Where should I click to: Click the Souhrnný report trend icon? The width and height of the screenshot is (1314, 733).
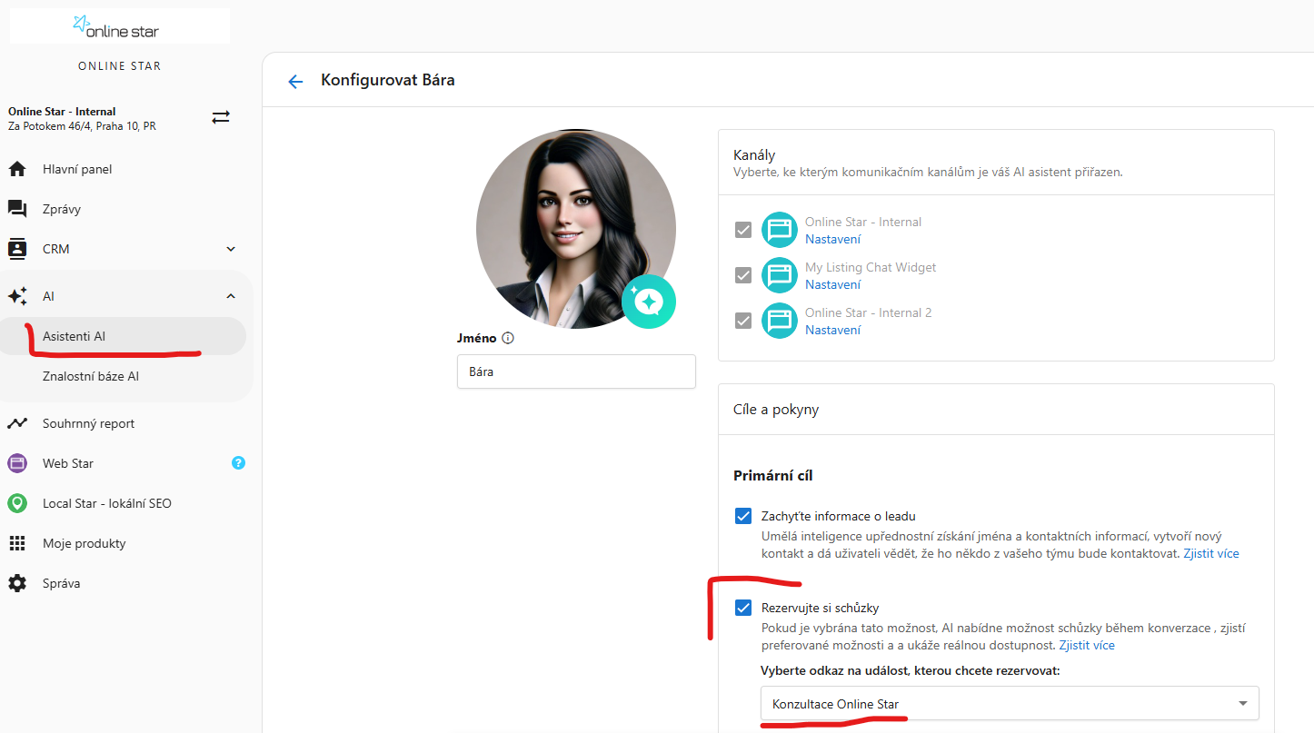click(17, 423)
